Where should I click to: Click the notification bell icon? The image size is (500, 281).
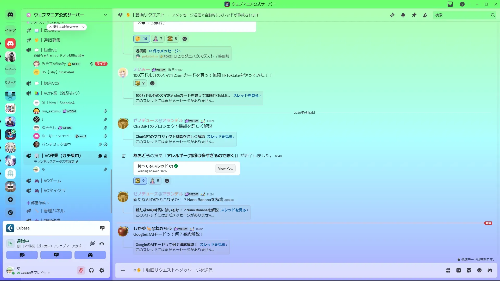(403, 15)
